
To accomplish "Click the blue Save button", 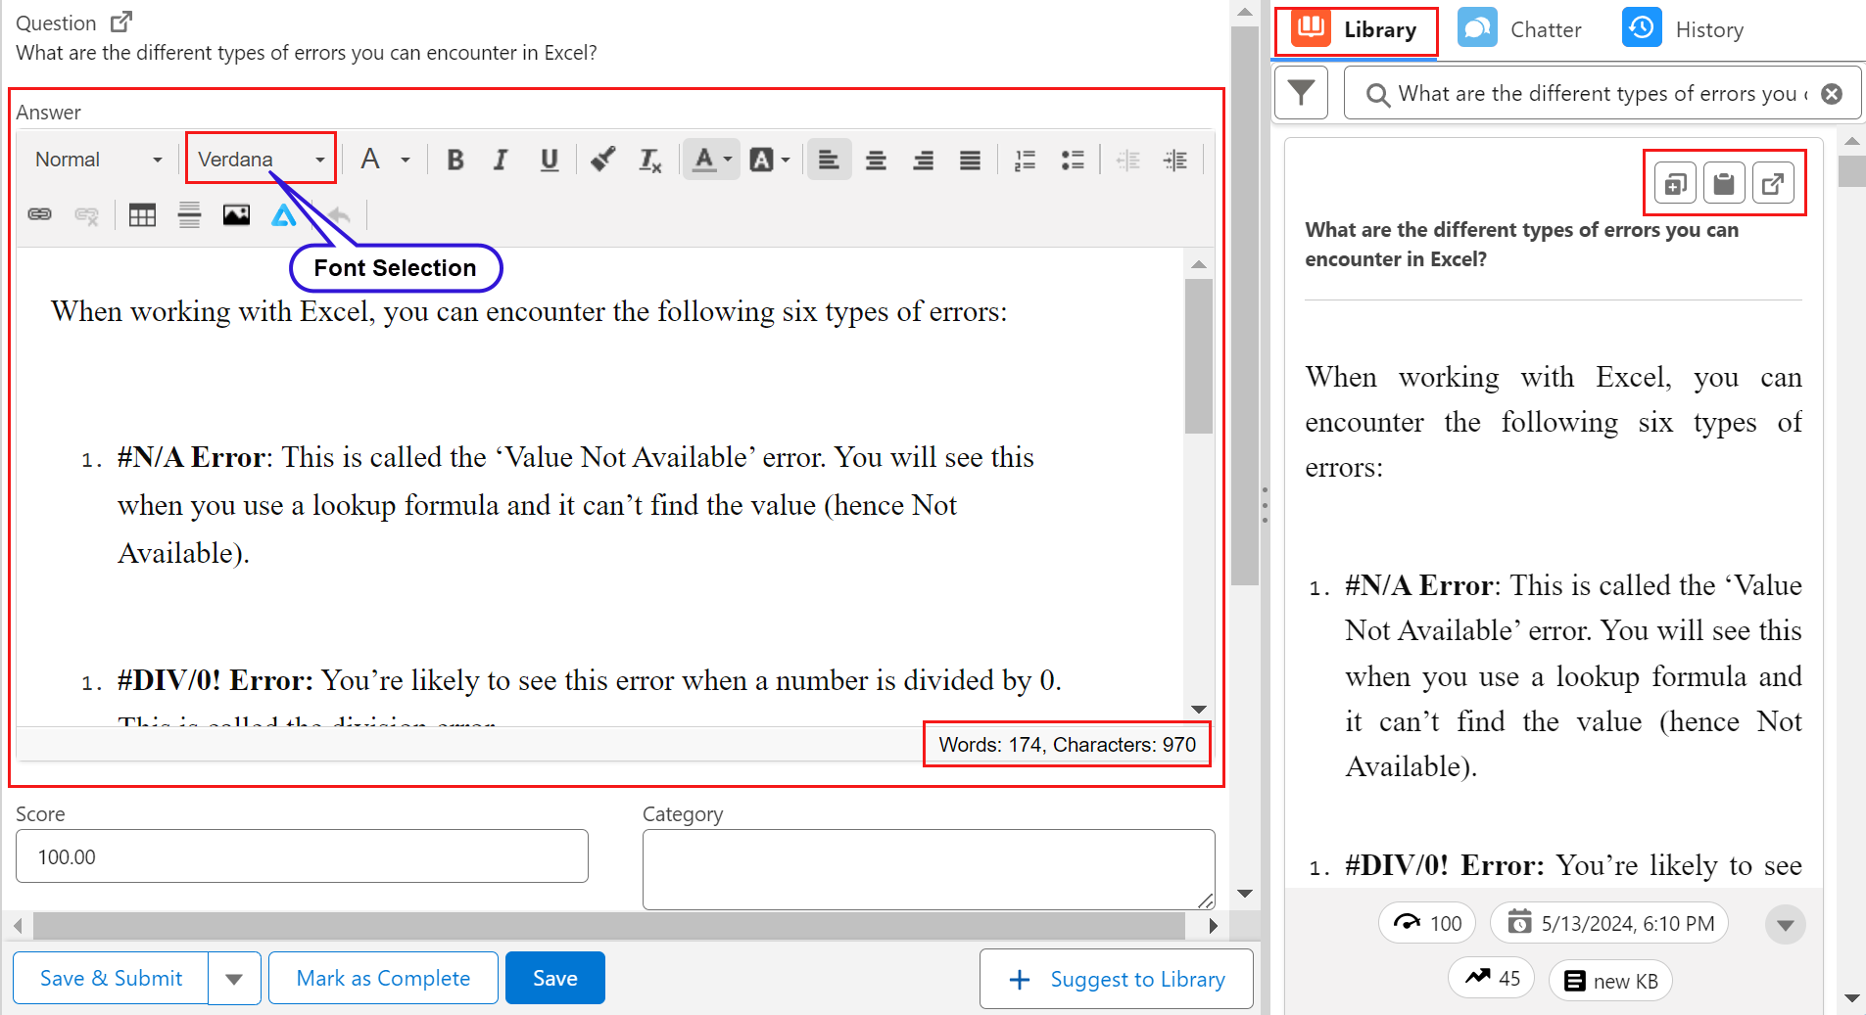I will pos(554,979).
